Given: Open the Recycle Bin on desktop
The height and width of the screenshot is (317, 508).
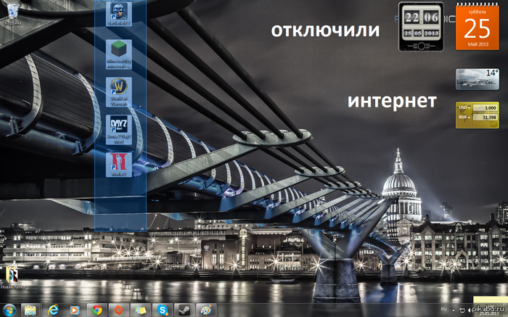Looking at the screenshot, I should coord(12,12).
